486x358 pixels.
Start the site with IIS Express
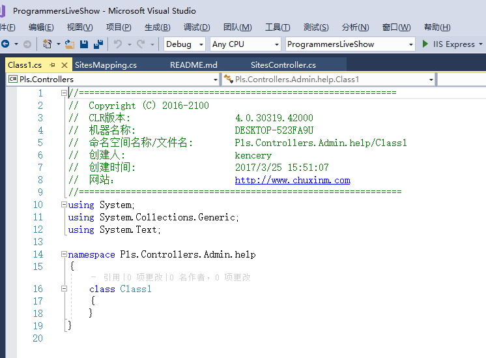click(x=450, y=44)
